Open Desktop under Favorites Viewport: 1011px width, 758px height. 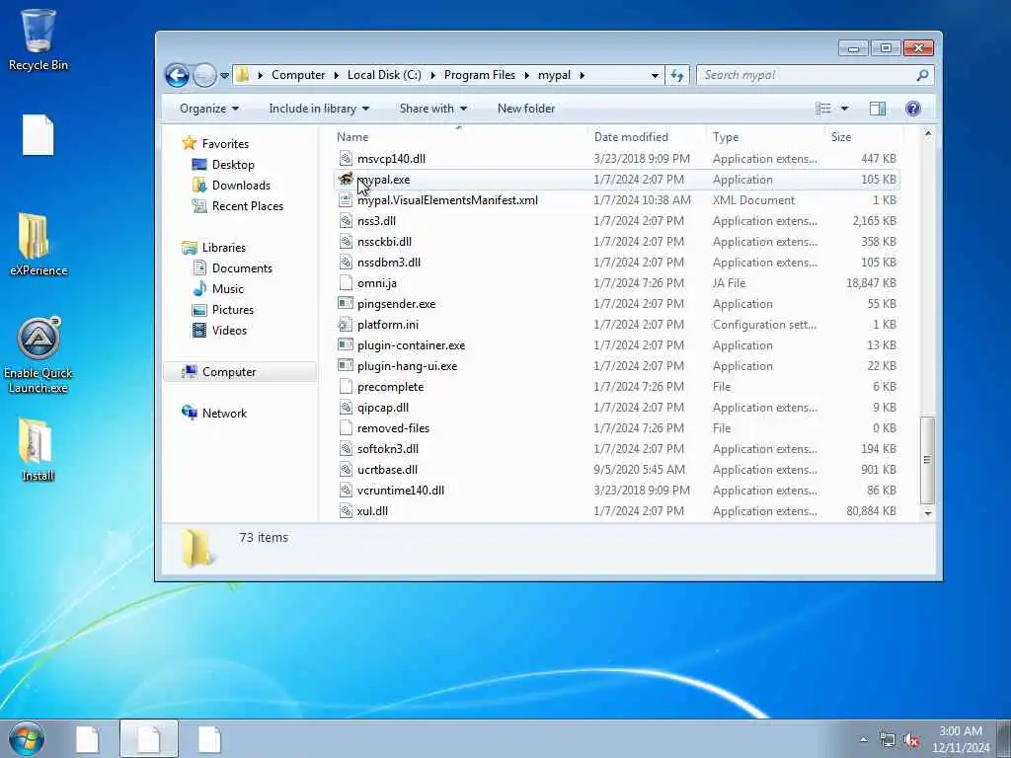(233, 165)
